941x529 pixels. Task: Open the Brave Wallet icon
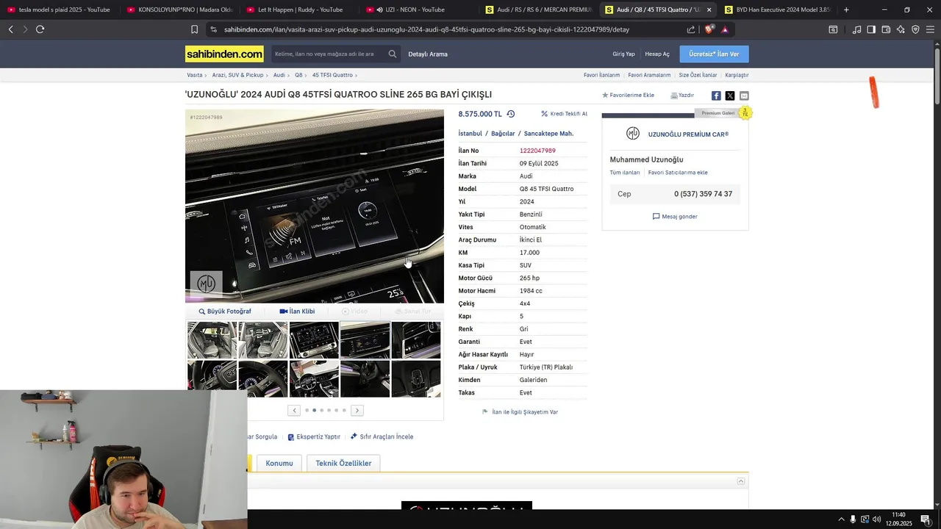[886, 29]
